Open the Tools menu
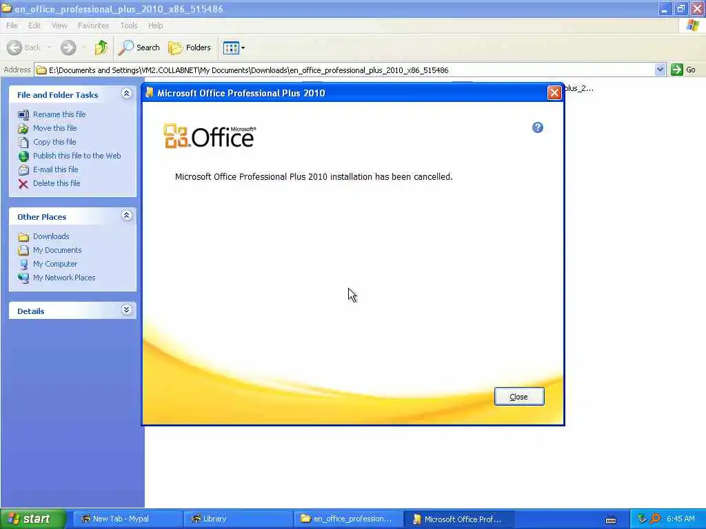This screenshot has height=529, width=706. pyautogui.click(x=129, y=25)
